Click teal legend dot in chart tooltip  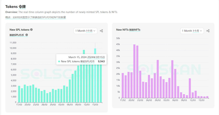coord(59,61)
